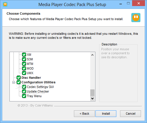Uncheck the Tray Menu checkbox

coord(24,96)
